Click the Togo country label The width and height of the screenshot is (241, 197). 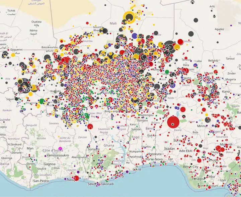point(136,137)
